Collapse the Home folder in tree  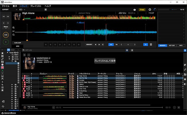9,59
